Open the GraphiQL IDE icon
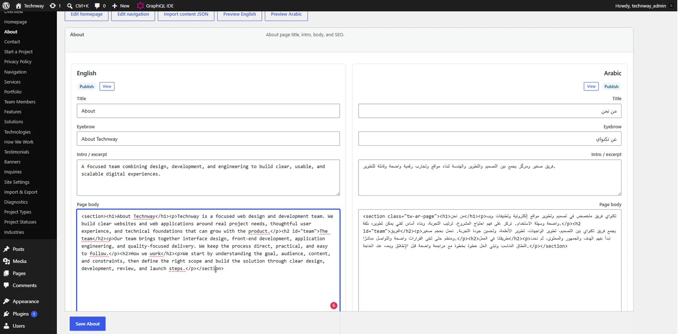 140,6
